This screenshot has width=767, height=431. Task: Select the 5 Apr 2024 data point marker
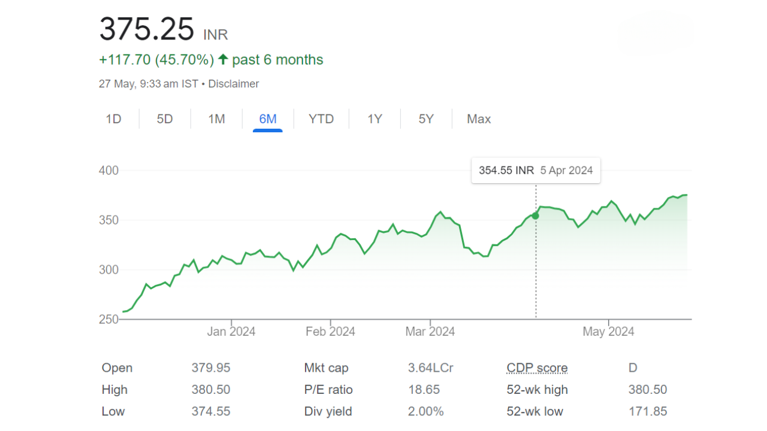pyautogui.click(x=535, y=215)
